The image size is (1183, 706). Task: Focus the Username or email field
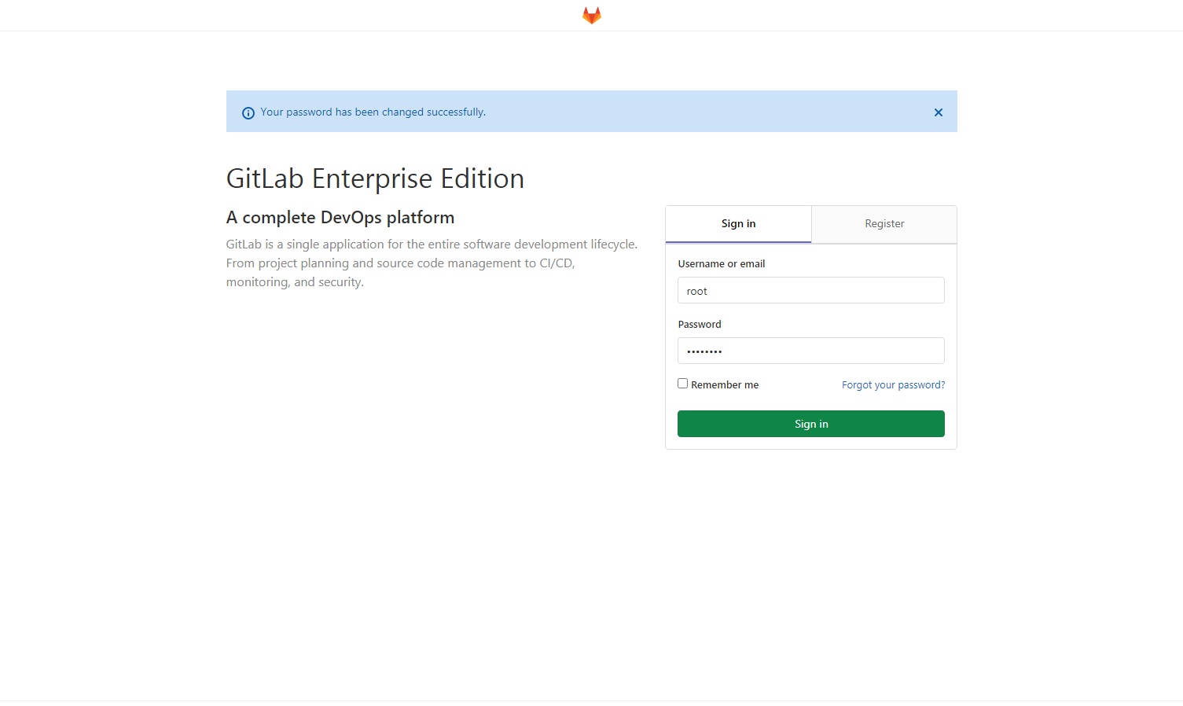click(x=810, y=290)
